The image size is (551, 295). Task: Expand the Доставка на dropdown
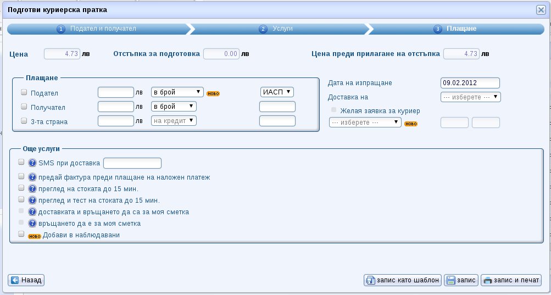[470, 97]
